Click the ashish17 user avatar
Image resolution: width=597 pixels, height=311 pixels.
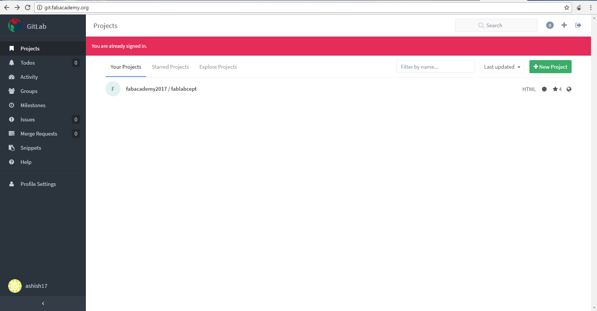pyautogui.click(x=15, y=286)
